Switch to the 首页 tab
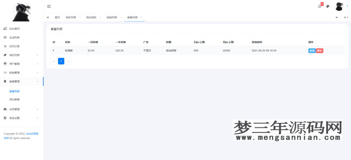 [x=57, y=17]
